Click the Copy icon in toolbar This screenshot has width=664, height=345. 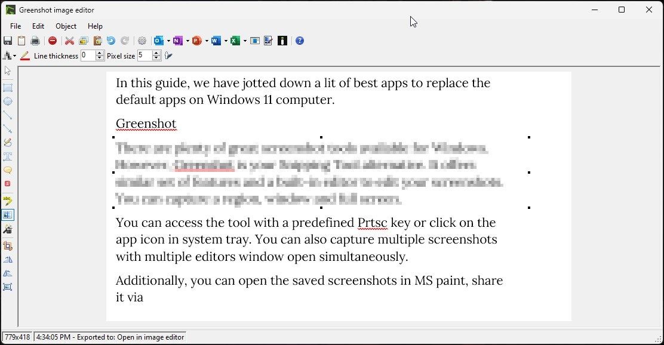84,41
